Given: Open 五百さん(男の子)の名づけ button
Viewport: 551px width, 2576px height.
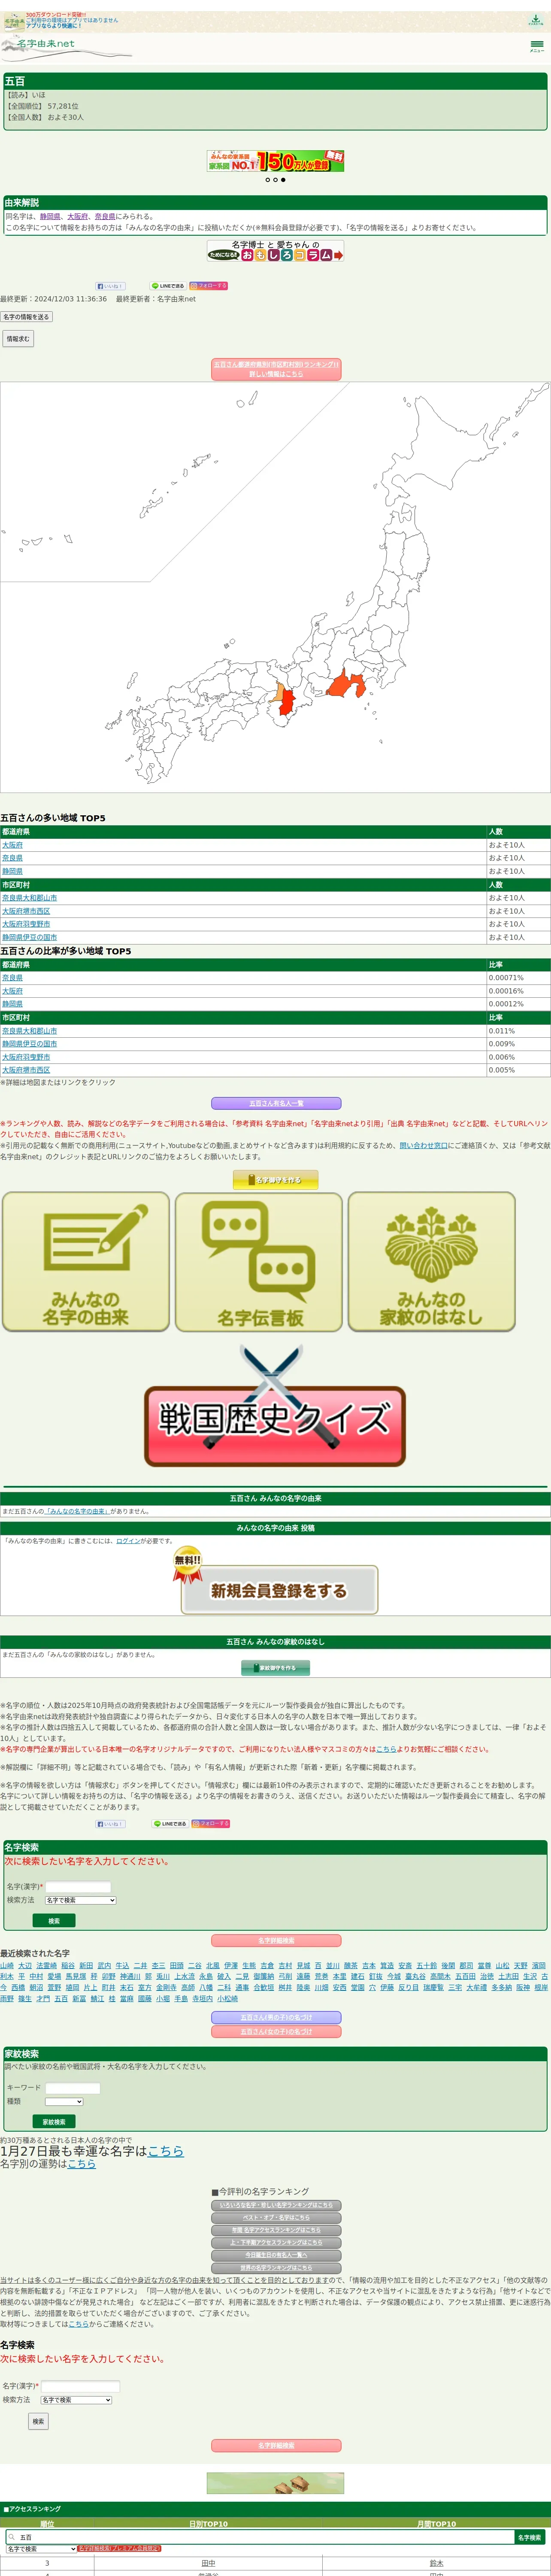Looking at the screenshot, I should pos(275,2017).
